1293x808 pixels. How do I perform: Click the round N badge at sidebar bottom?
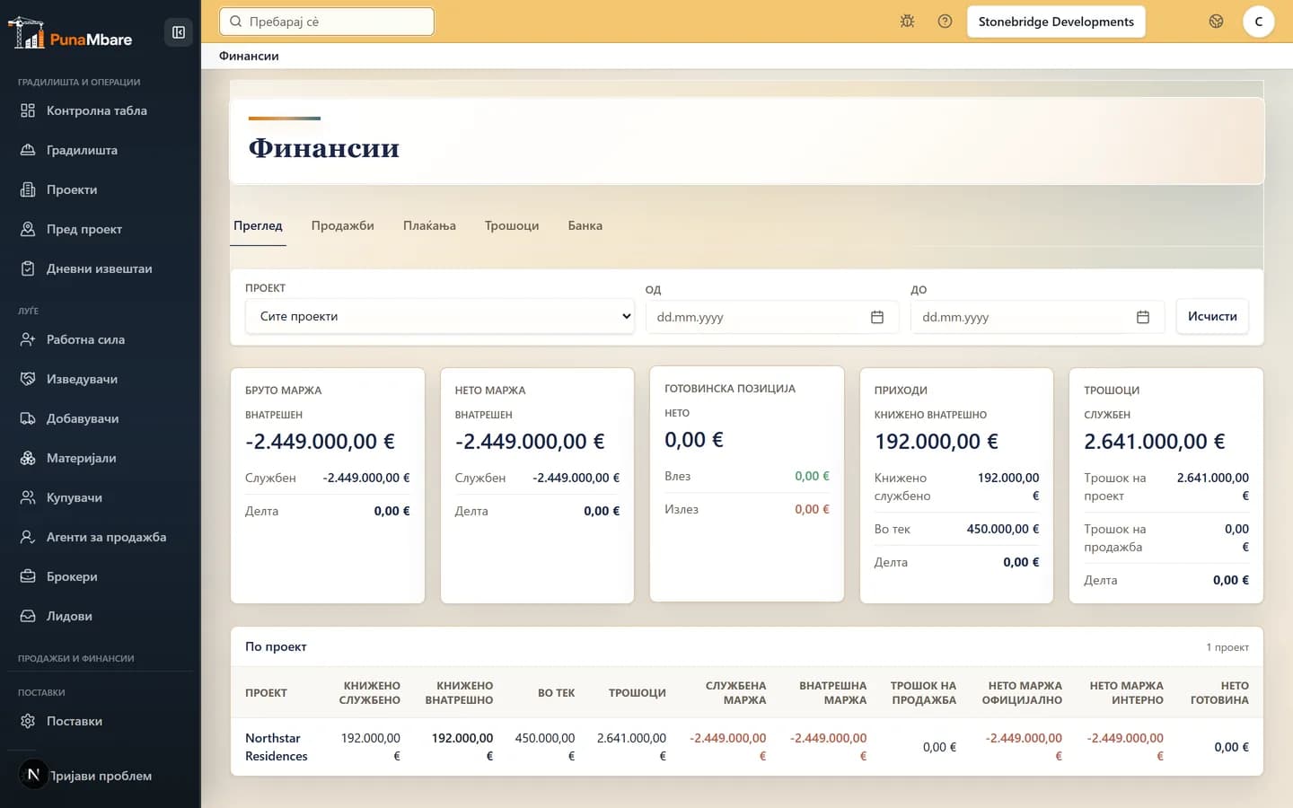click(x=33, y=774)
